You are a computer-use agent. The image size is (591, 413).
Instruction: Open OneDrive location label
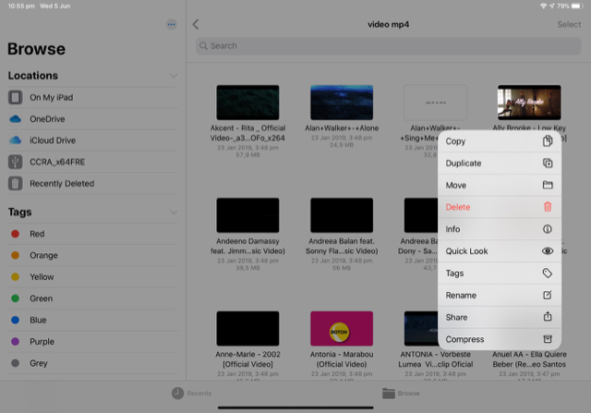[47, 119]
